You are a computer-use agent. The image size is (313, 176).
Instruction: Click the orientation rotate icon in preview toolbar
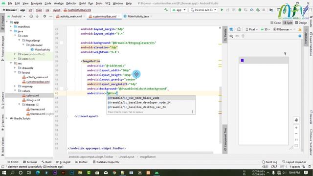[239, 29]
